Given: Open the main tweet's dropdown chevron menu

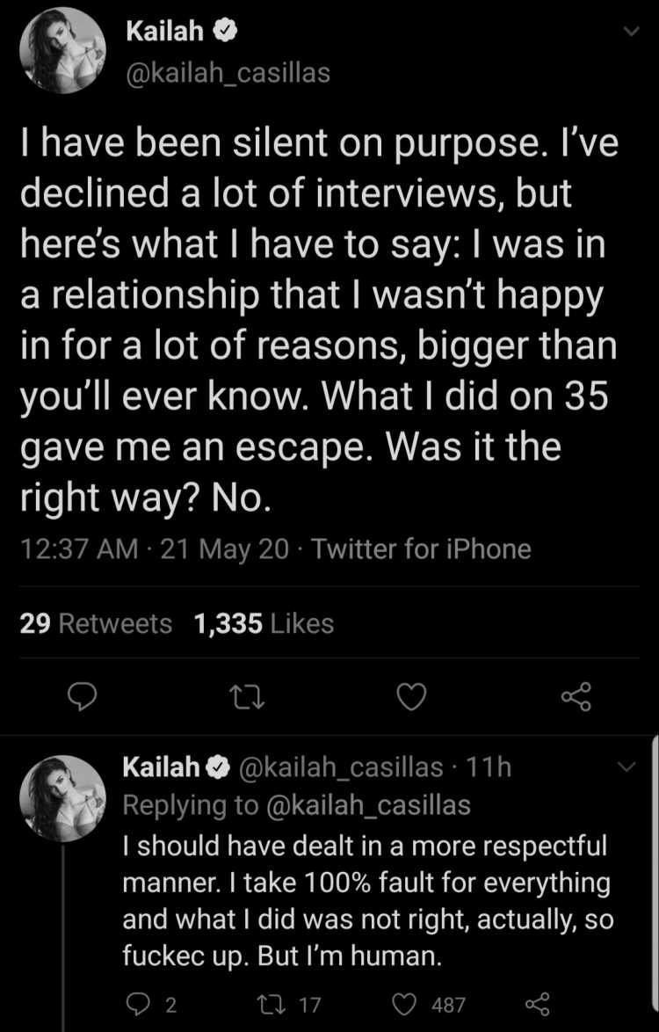Looking at the screenshot, I should point(630,32).
